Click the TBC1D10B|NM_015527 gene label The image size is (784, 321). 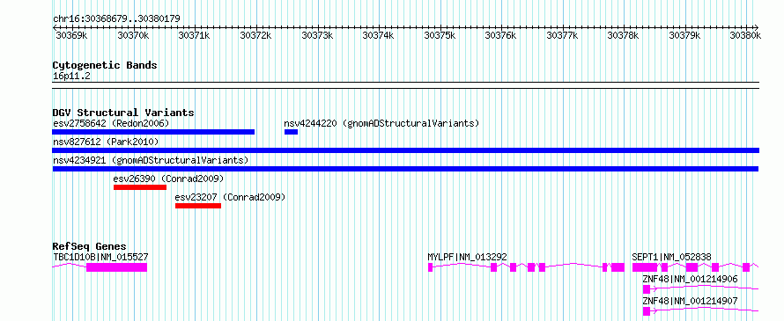[100, 257]
